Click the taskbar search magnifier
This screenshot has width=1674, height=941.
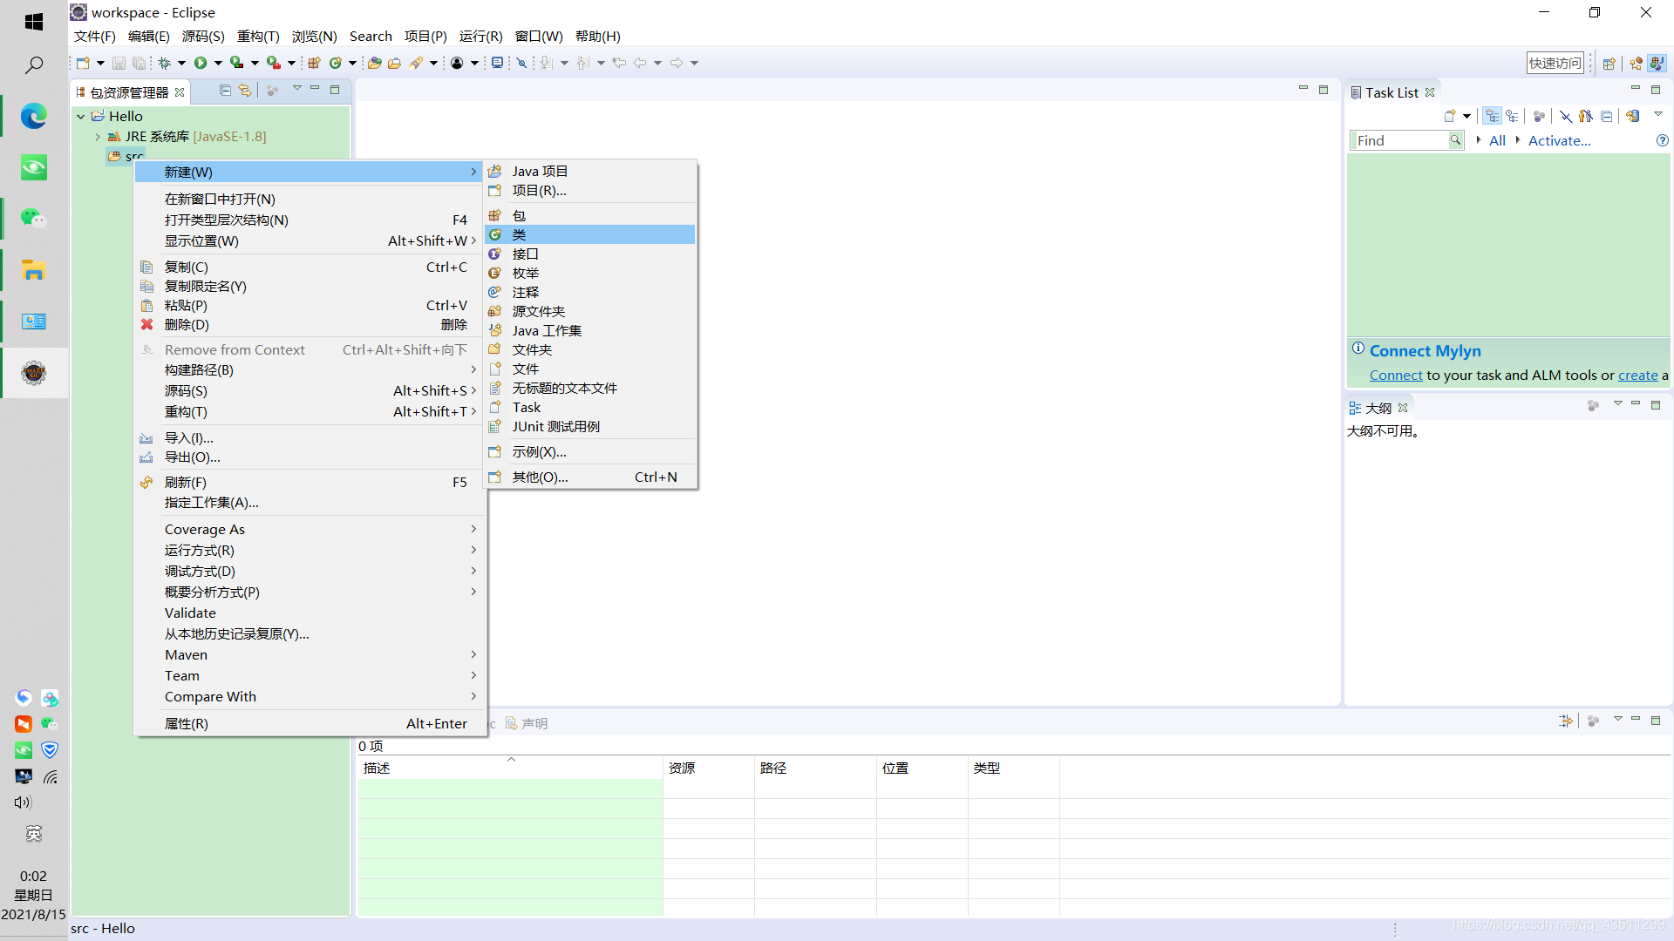[34, 65]
